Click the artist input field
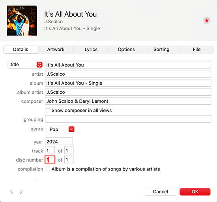This screenshot has width=217, height=202. (x=128, y=74)
